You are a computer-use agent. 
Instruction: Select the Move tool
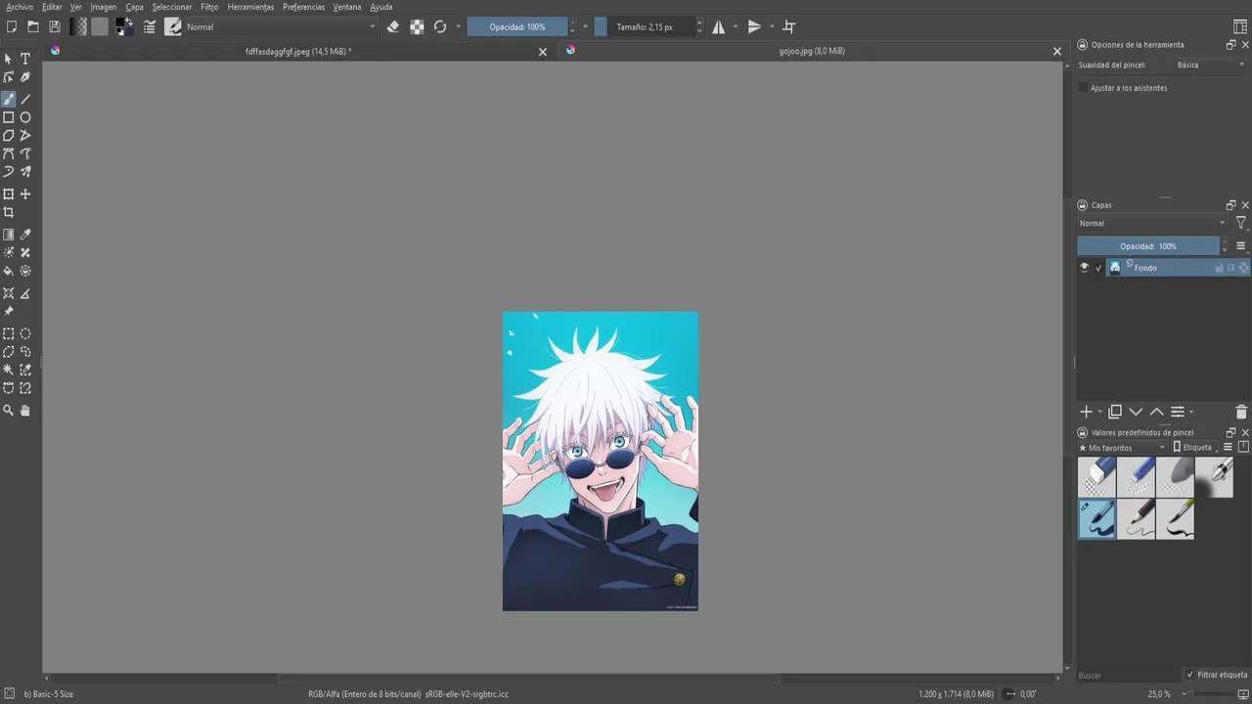25,194
